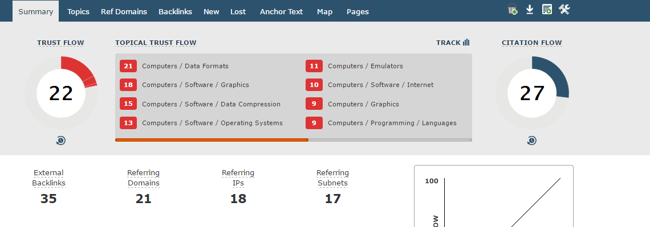Click the Trust Flow heading
The image size is (650, 227).
coord(60,43)
